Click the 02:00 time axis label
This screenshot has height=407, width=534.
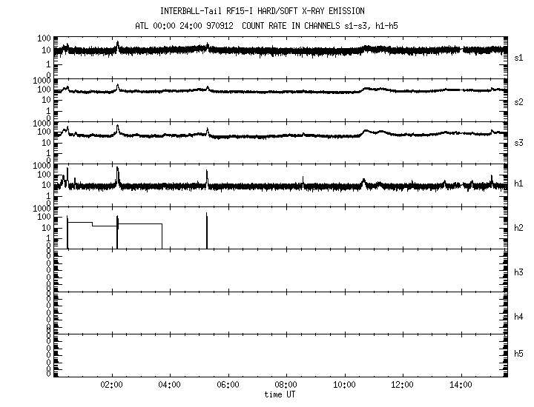pos(111,385)
